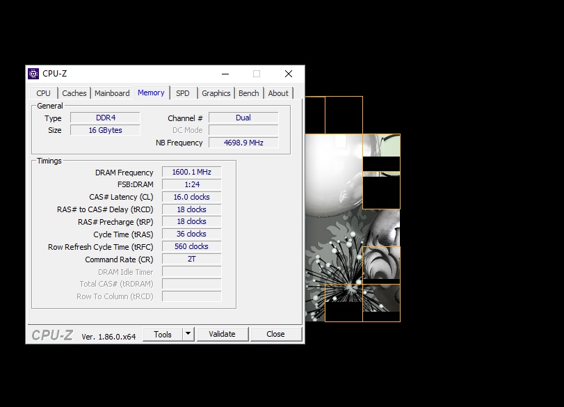This screenshot has width=564, height=407.
Task: Select CAS# Latency value 16.0 clocks
Action: pos(192,197)
